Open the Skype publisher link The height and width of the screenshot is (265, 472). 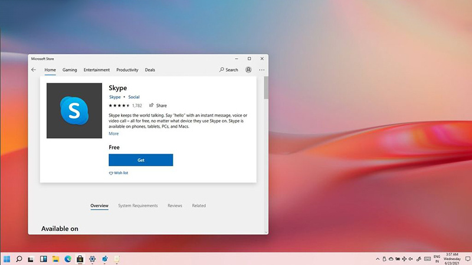(x=114, y=97)
